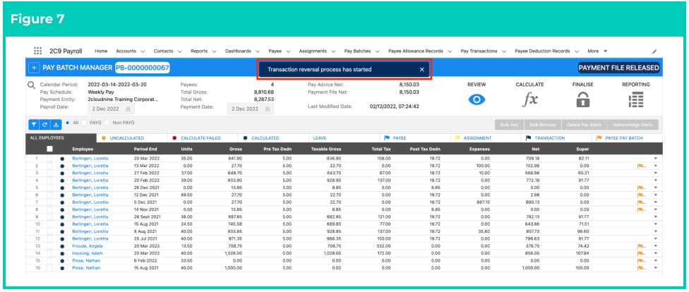Click the orange flag in Froude, Angela row
Viewport: 689px width, 292px height.
tap(641, 246)
